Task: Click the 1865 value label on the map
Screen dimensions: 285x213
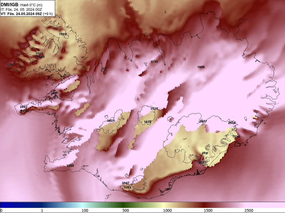Action: [41, 57]
